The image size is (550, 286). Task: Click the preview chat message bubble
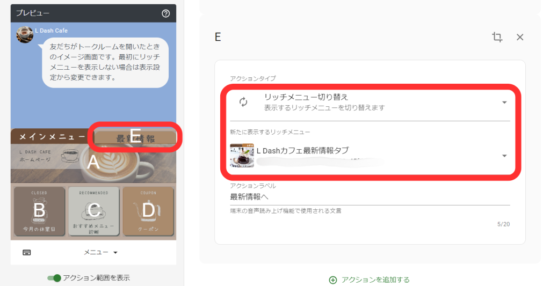[x=105, y=62]
